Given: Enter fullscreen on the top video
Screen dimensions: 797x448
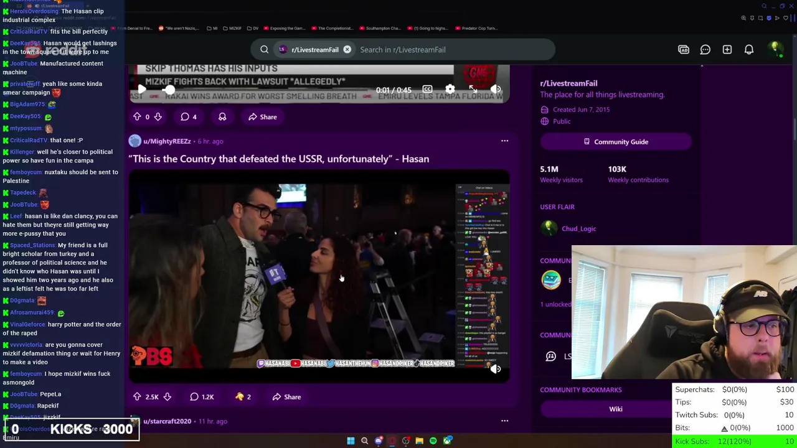Looking at the screenshot, I should (x=473, y=90).
